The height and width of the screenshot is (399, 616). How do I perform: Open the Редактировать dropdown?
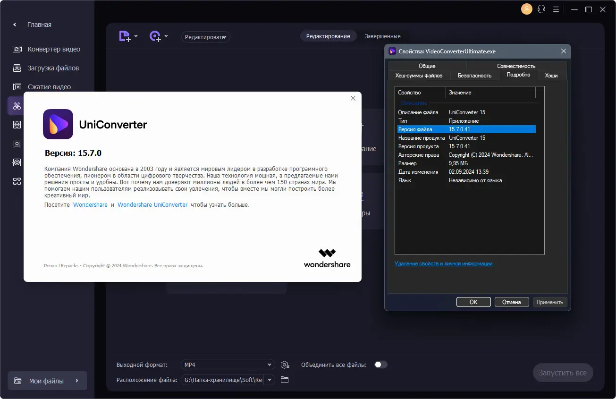[x=206, y=37]
